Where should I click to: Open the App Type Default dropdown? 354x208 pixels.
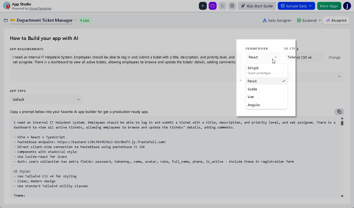47,99
